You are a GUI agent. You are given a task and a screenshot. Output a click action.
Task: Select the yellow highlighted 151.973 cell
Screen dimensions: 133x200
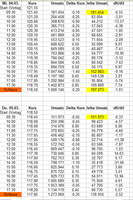coord(97,117)
